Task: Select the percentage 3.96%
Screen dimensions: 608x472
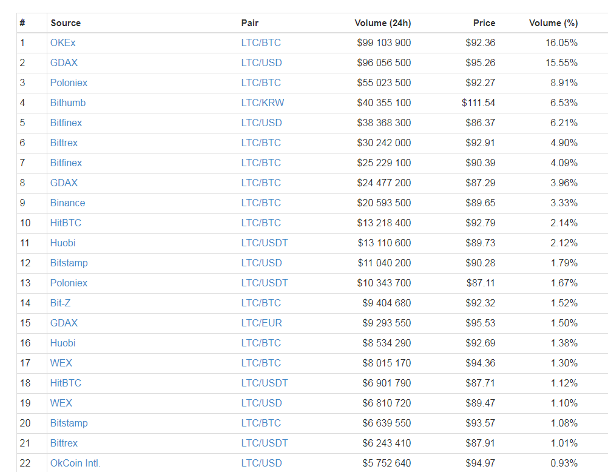Action: [x=564, y=183]
